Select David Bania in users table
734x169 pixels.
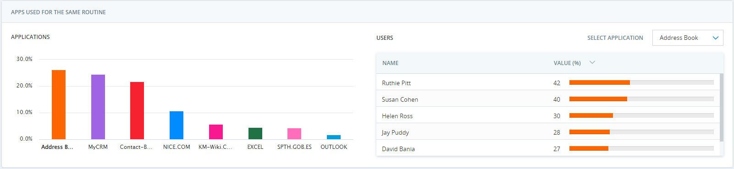(548, 148)
